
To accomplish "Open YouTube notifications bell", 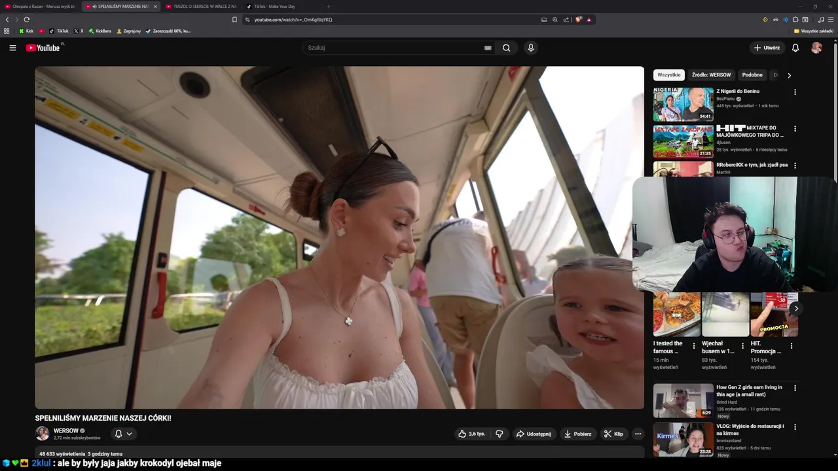I will [x=795, y=48].
